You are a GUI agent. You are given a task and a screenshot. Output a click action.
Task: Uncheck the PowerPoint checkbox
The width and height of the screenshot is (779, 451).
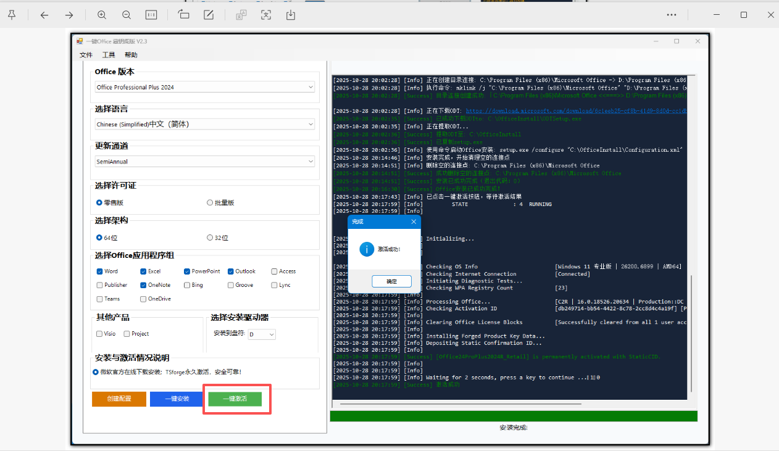(x=187, y=271)
